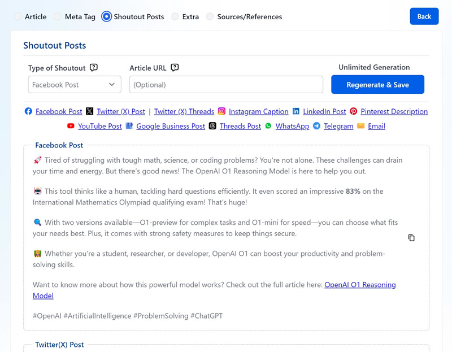Click the Back button
This screenshot has width=452, height=352.
(424, 16)
